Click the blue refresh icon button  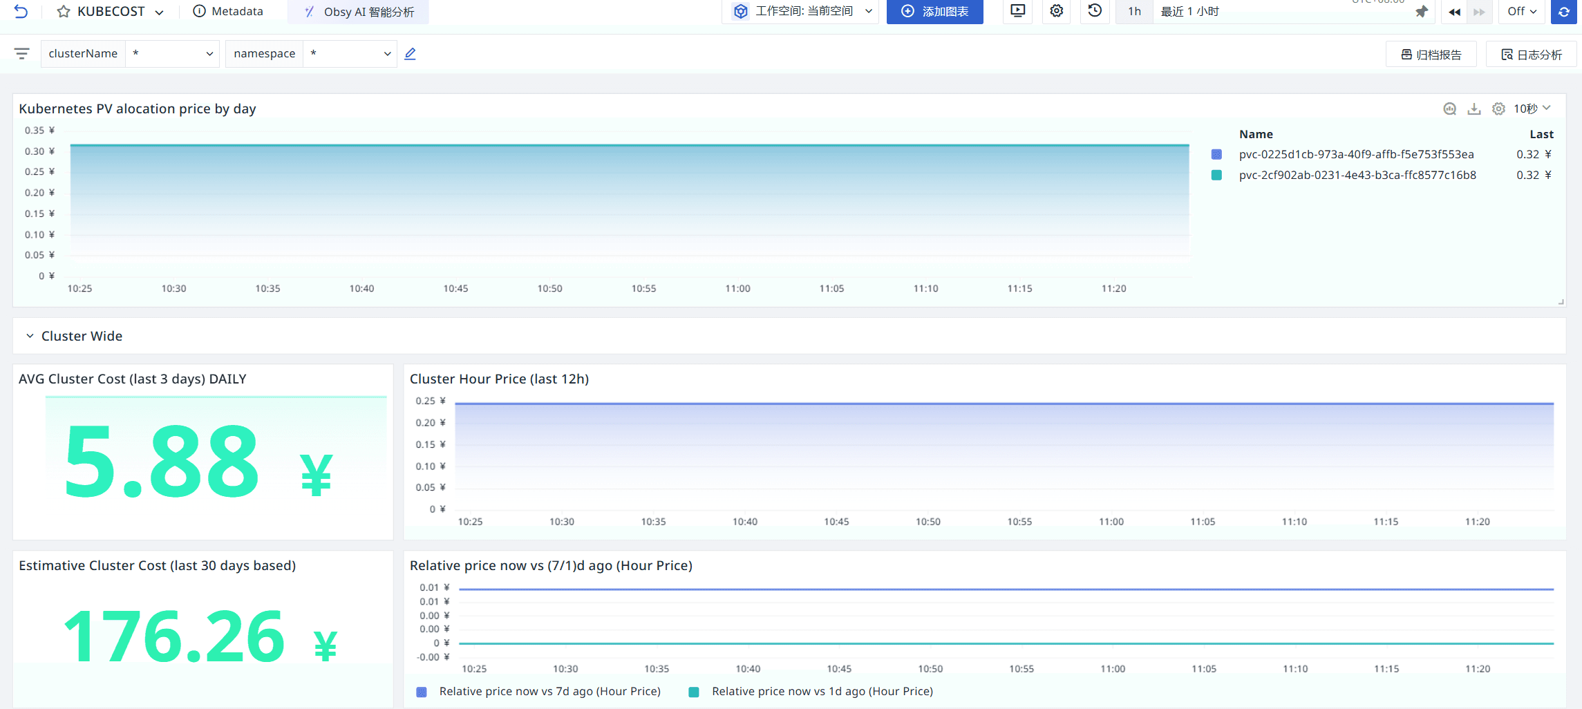(x=1563, y=12)
